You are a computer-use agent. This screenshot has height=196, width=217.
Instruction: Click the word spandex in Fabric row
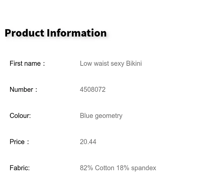pyautogui.click(x=144, y=168)
